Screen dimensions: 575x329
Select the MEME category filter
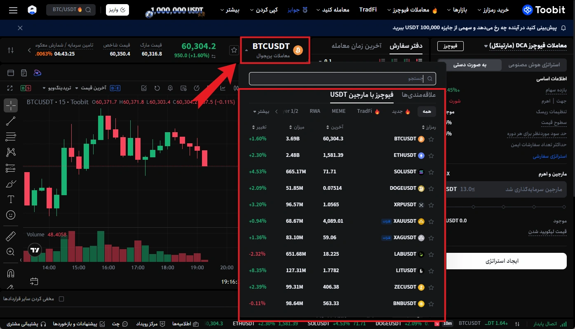tap(339, 111)
